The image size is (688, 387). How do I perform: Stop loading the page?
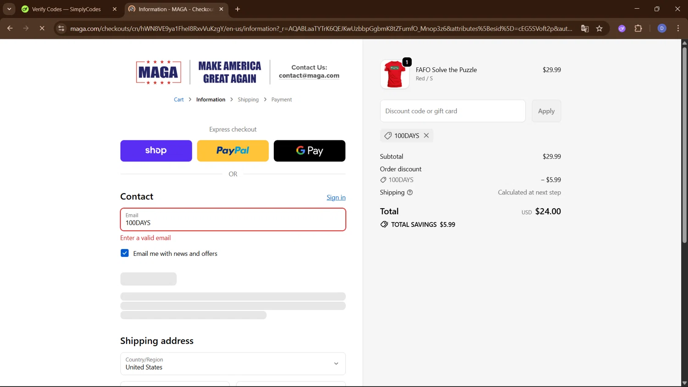(42, 28)
